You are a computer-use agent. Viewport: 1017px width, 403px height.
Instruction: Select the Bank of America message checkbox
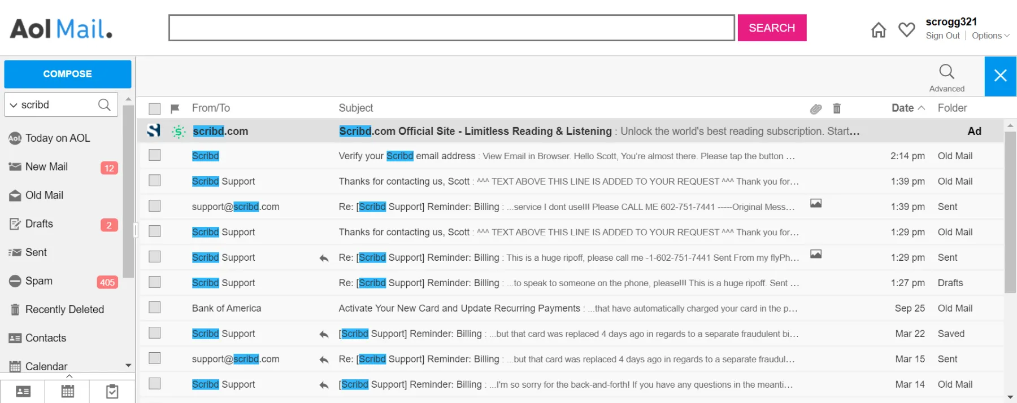(155, 308)
